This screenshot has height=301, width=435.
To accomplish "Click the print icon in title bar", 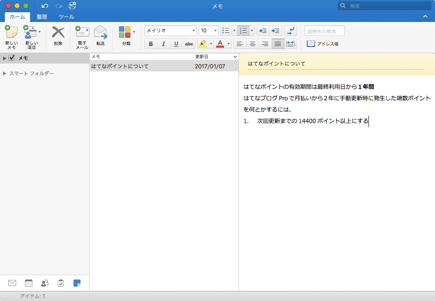I will [72, 6].
